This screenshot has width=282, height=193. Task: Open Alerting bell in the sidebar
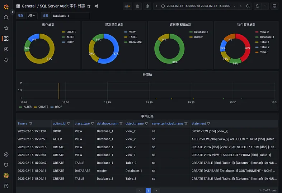[x=6, y=60]
